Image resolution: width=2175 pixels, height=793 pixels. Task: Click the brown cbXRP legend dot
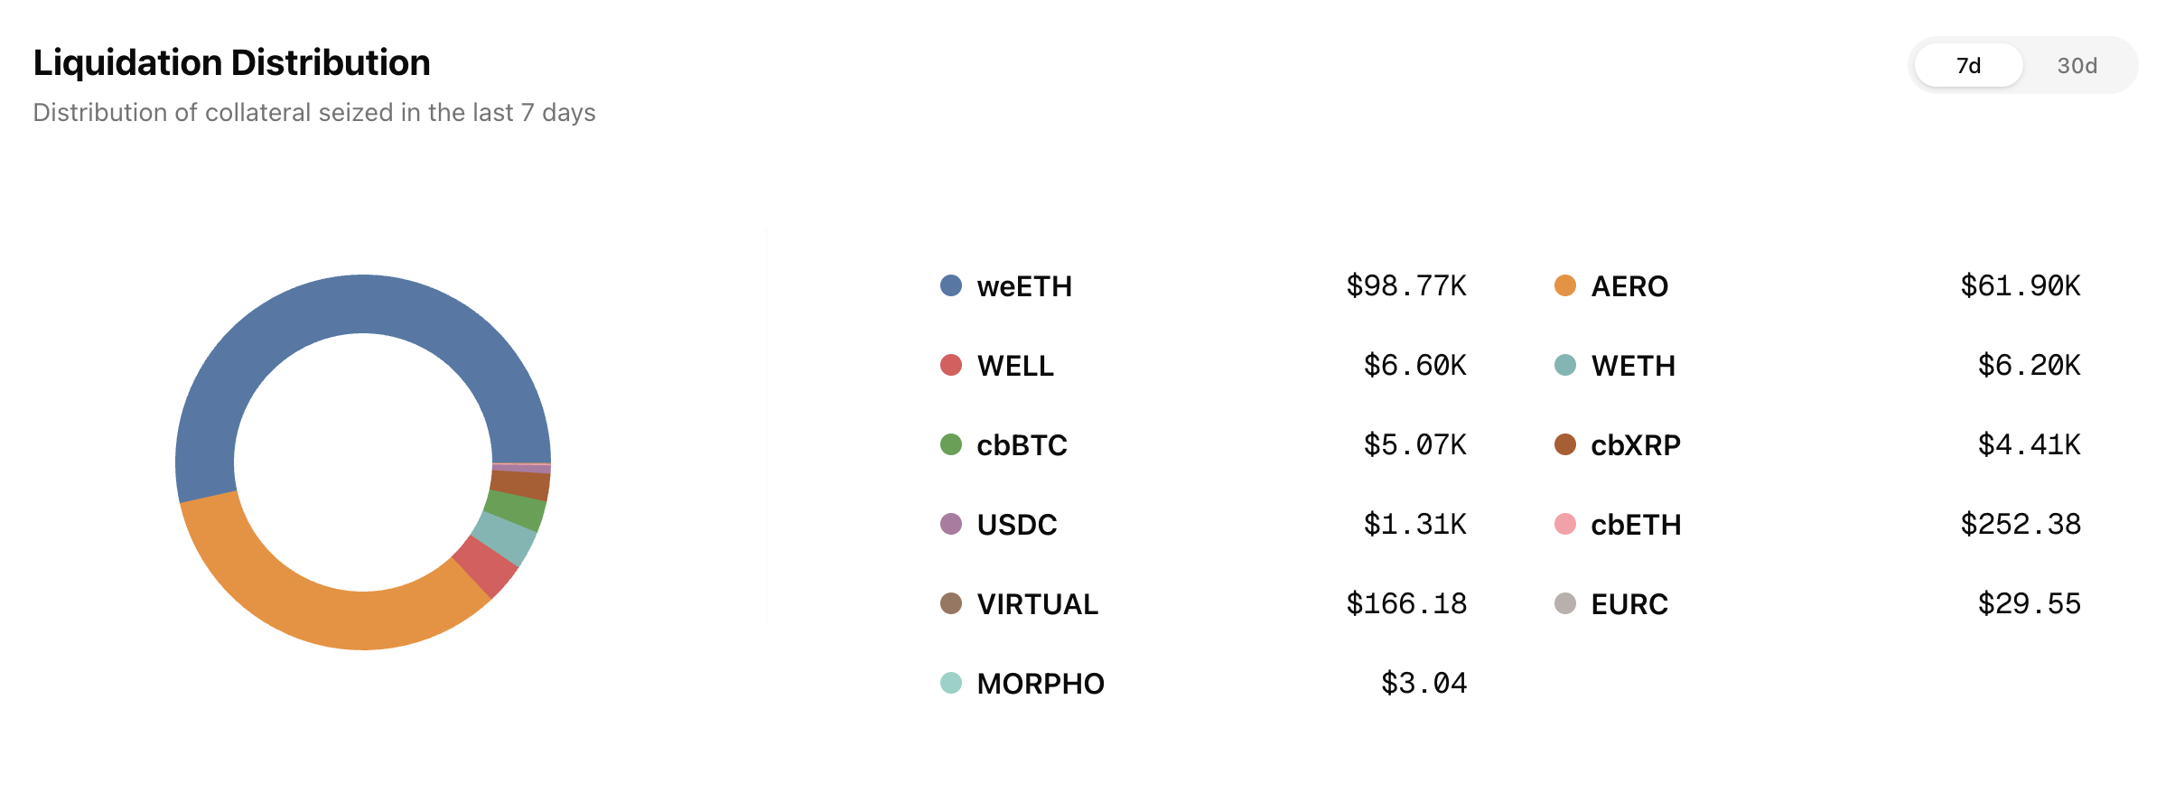pos(1565,445)
